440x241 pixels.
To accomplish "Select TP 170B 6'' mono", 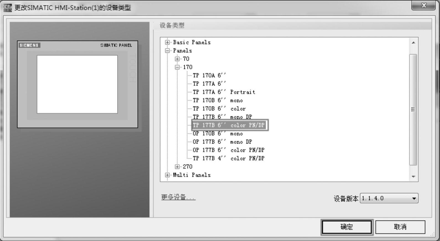I will 218,100.
